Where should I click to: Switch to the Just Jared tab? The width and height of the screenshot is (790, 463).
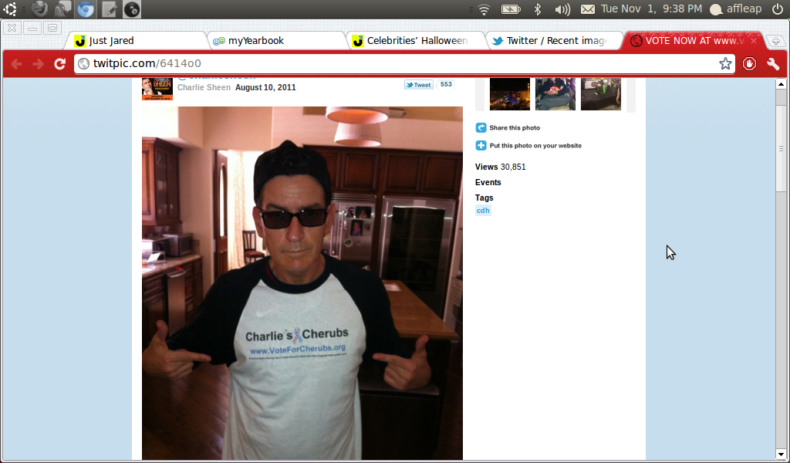tap(136, 41)
